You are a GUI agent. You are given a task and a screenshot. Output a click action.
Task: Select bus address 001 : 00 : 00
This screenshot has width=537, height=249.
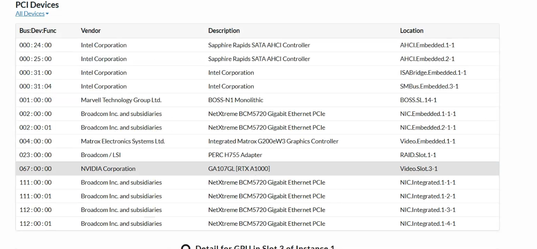[x=35, y=100]
